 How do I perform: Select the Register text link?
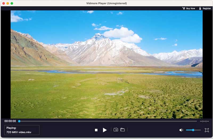(207, 9)
